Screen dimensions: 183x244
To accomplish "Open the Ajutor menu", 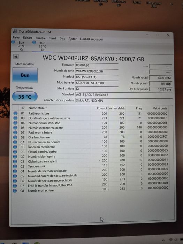I will pyautogui.click(x=73, y=39).
